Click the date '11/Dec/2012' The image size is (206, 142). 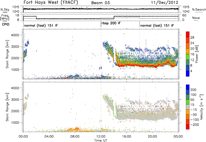165,3
